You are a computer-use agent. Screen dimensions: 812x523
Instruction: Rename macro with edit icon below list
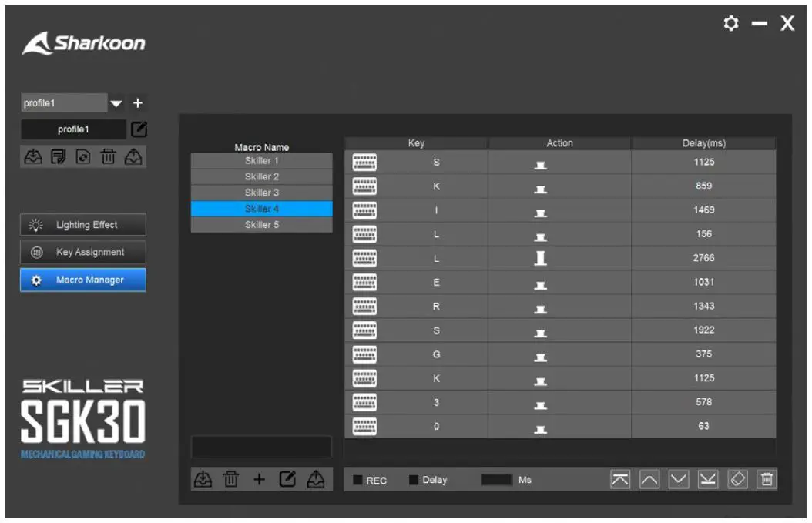[x=287, y=480]
